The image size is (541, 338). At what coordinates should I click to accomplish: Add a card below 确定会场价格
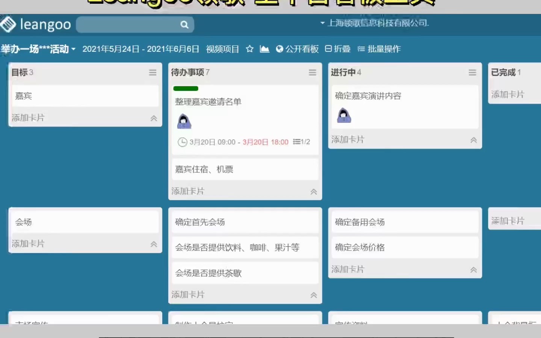point(348,269)
